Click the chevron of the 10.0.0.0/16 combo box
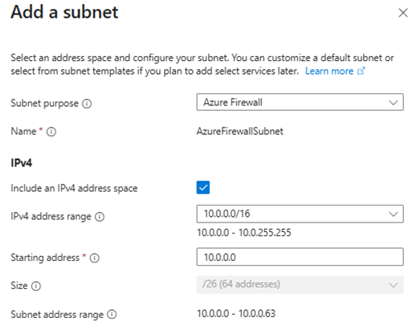This screenshot has height=322, width=412. (394, 214)
